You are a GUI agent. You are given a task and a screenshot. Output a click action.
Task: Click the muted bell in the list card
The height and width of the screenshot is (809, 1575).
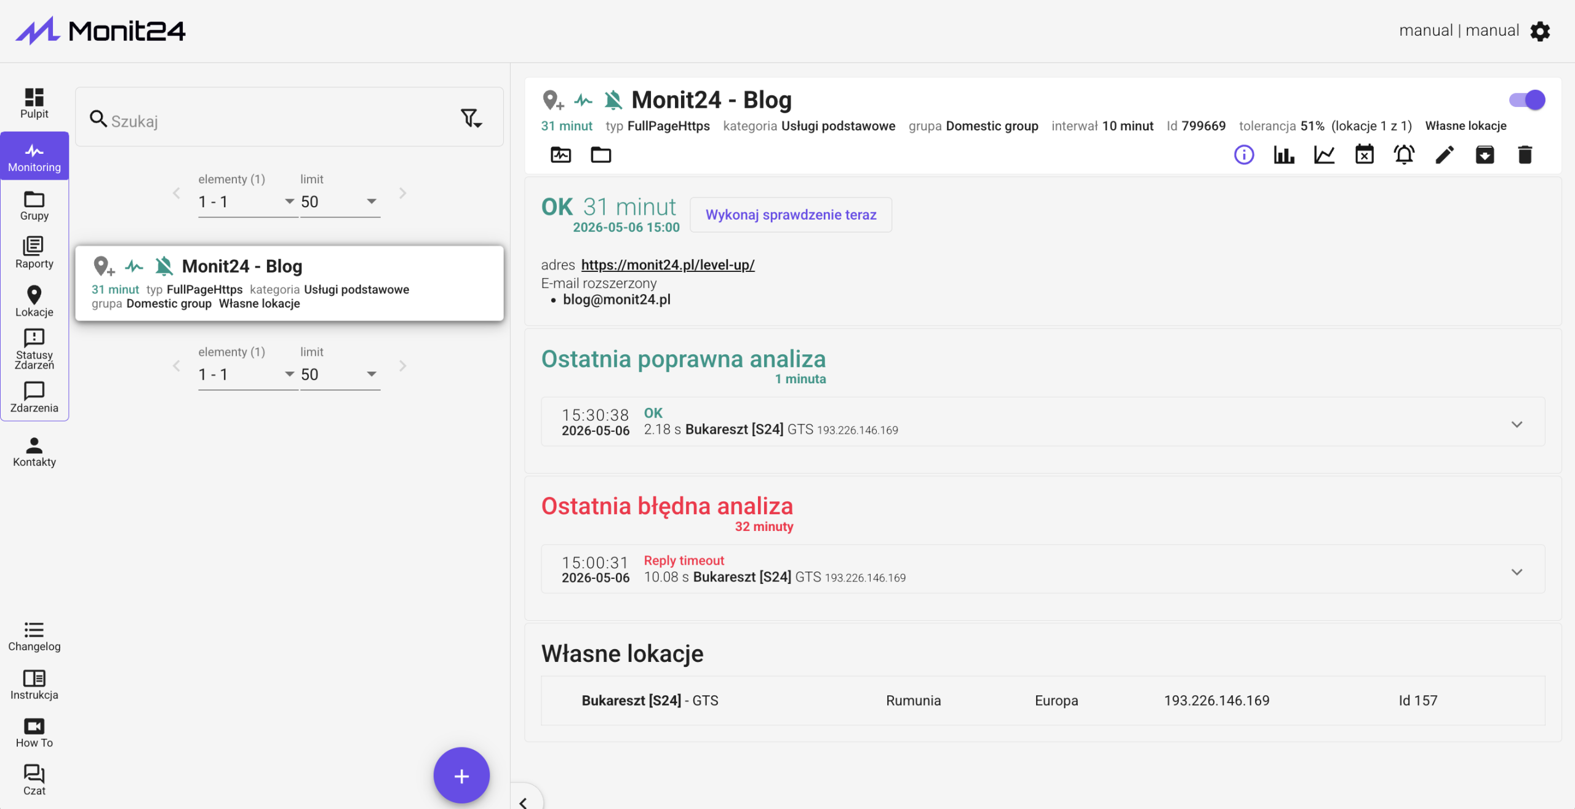164,266
